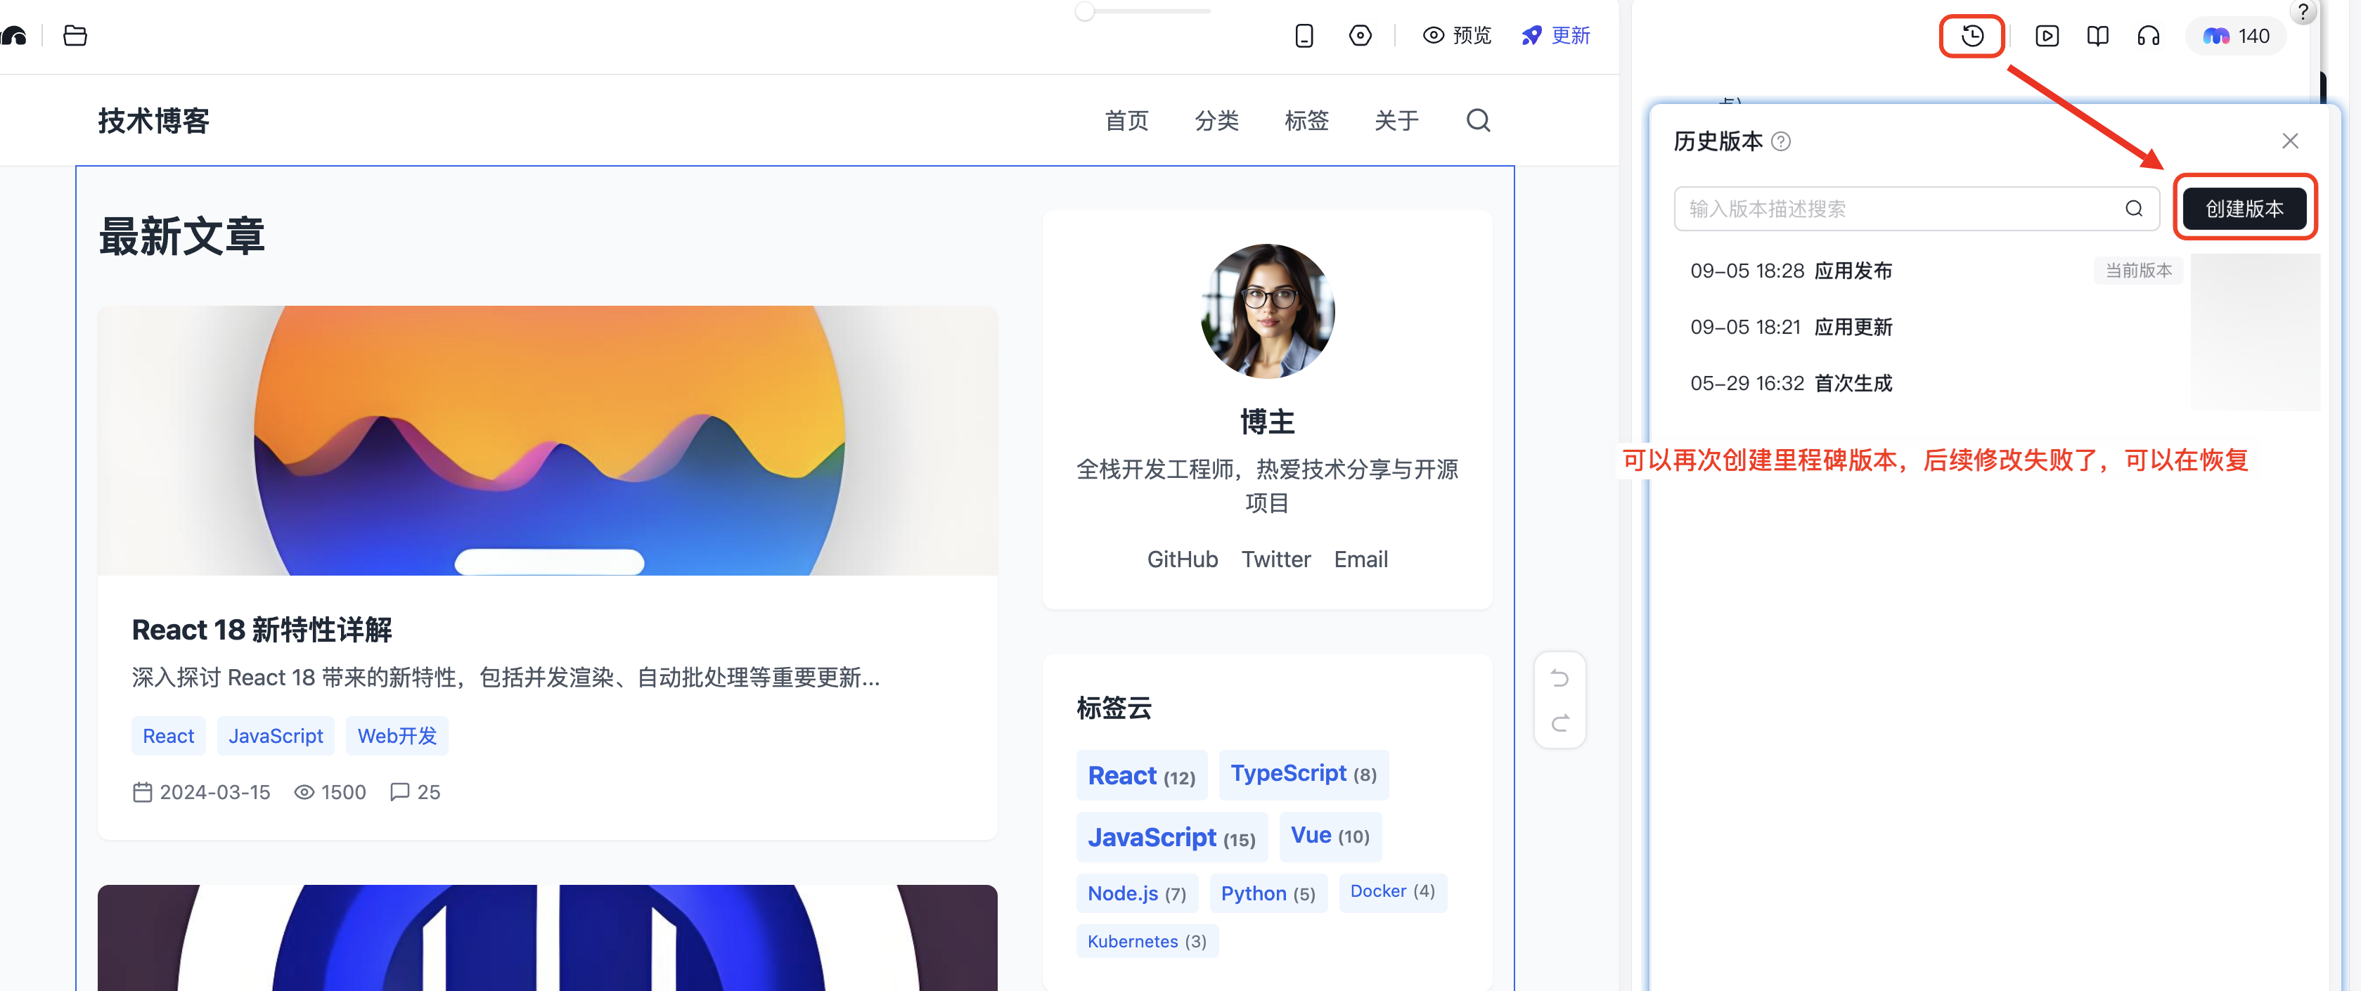Image resolution: width=2361 pixels, height=991 pixels.
Task: Click the 预览 preview button
Action: point(1456,36)
